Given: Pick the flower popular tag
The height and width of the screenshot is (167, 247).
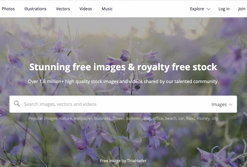Looking at the screenshot, I should coord(118,118).
